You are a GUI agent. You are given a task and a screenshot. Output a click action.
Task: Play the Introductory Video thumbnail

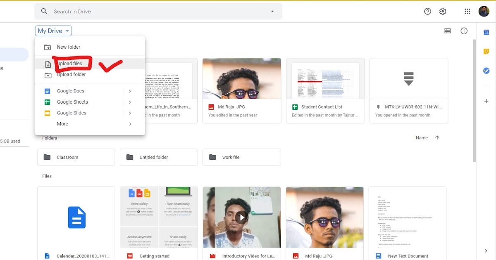click(241, 217)
